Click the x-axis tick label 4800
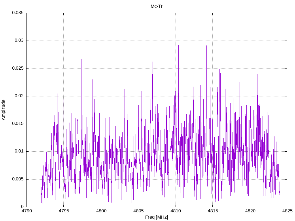The width and height of the screenshot is (295, 221). pyautogui.click(x=101, y=211)
